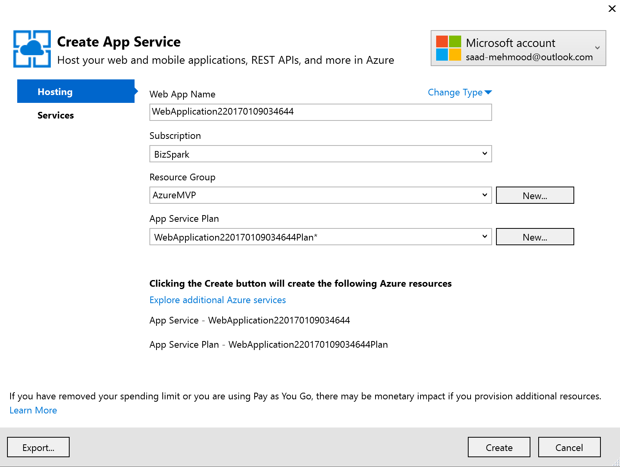Viewport: 620px width, 467px height.
Task: Switch to the Services tab
Action: tap(56, 115)
